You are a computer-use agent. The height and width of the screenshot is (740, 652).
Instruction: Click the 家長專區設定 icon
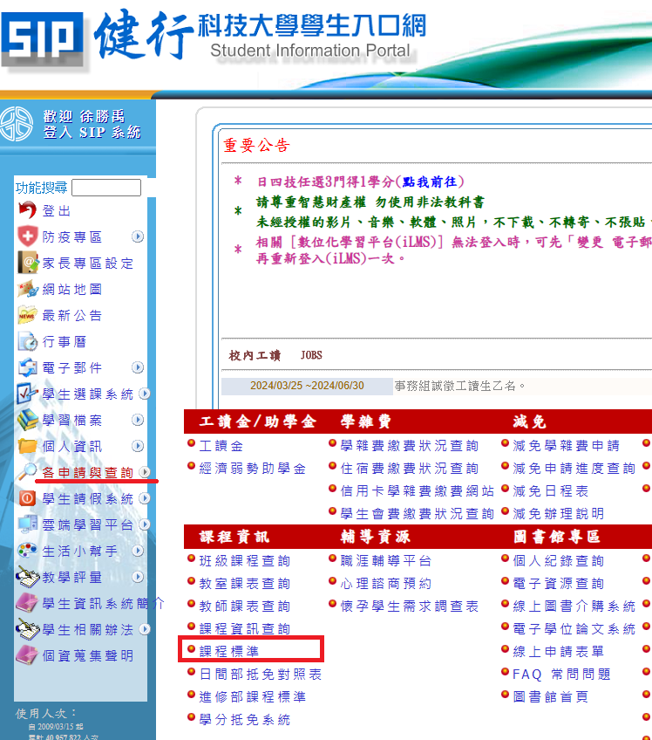[27, 263]
